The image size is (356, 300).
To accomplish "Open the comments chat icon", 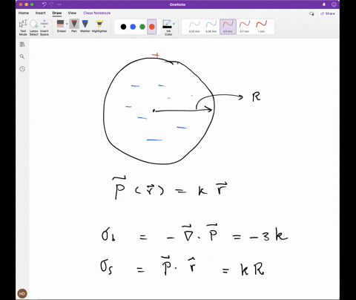I will (x=311, y=13).
